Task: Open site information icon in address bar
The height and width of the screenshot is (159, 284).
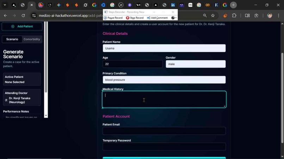Action: click(x=34, y=15)
